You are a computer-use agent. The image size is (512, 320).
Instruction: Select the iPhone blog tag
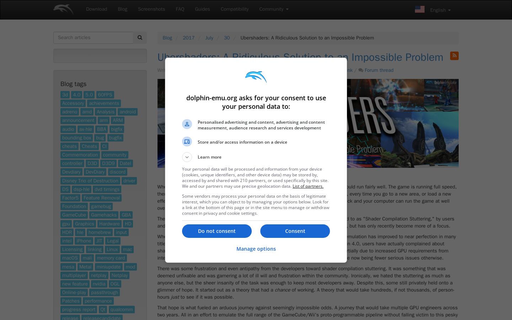pos(84,241)
